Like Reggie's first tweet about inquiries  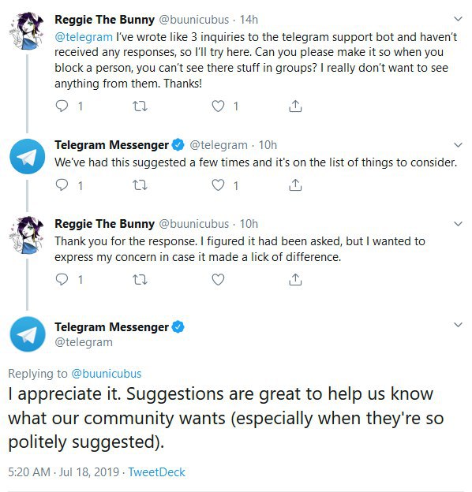pyautogui.click(x=218, y=106)
